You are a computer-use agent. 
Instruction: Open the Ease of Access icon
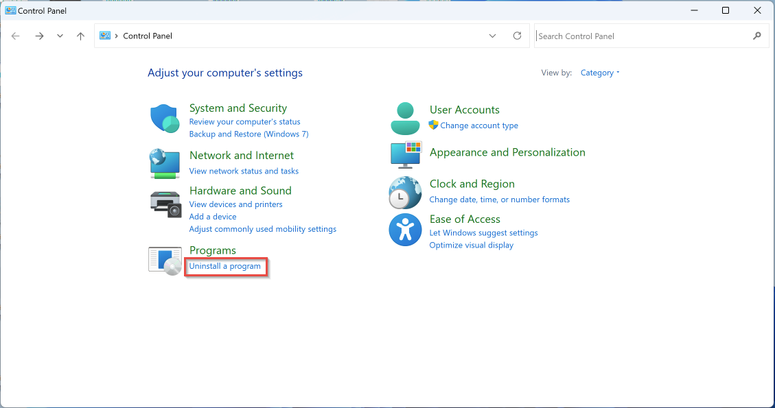pyautogui.click(x=405, y=230)
